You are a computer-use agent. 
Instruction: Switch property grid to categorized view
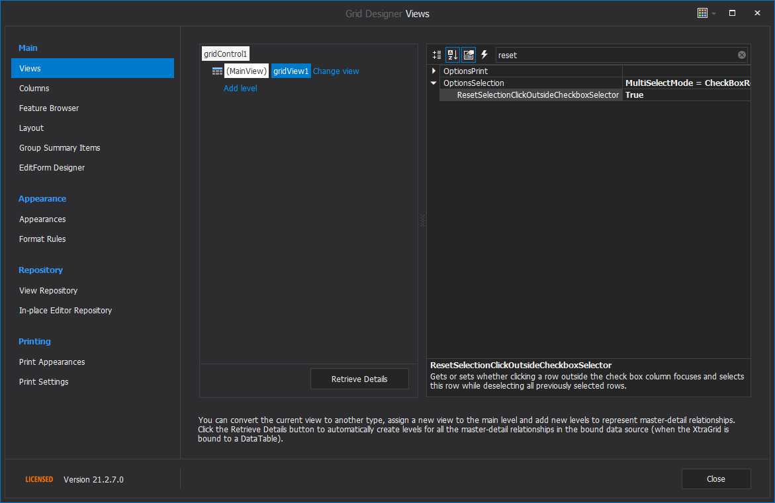(x=437, y=55)
